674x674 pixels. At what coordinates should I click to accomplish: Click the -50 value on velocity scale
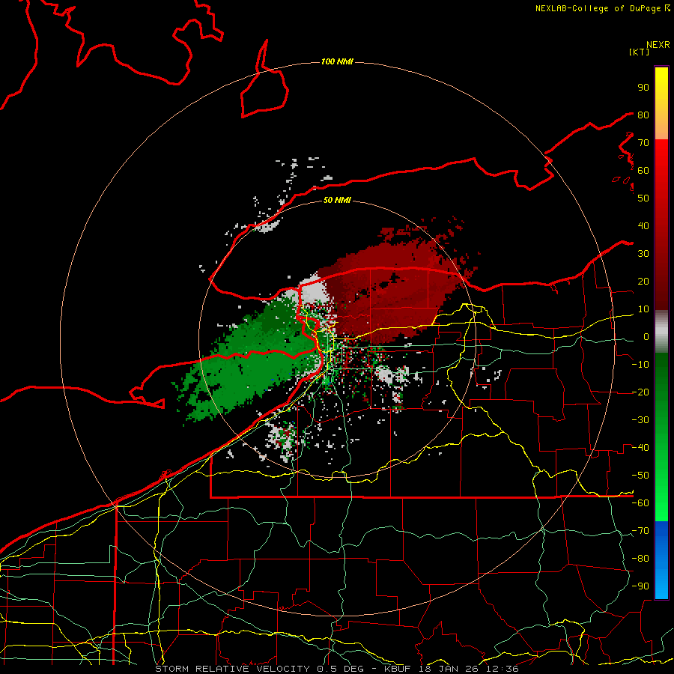coord(640,476)
